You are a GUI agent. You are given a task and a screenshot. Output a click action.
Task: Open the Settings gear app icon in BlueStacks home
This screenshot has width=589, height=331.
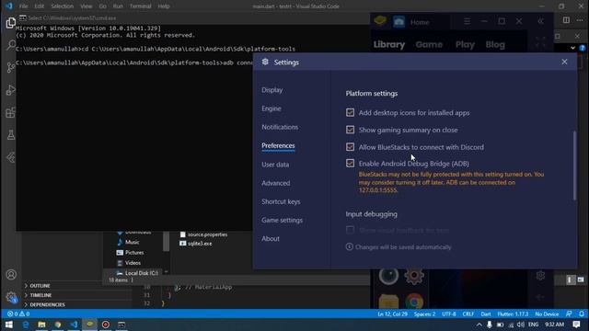pos(414,276)
